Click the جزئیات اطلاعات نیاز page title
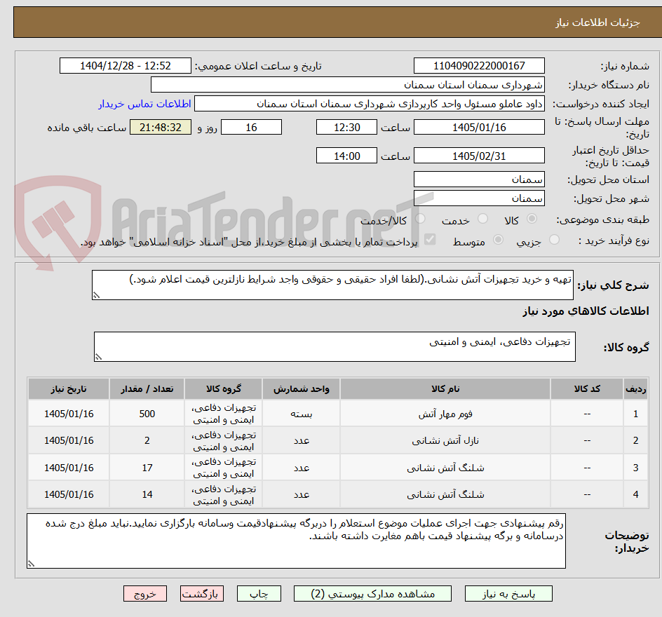662x617 pixels. click(x=597, y=22)
